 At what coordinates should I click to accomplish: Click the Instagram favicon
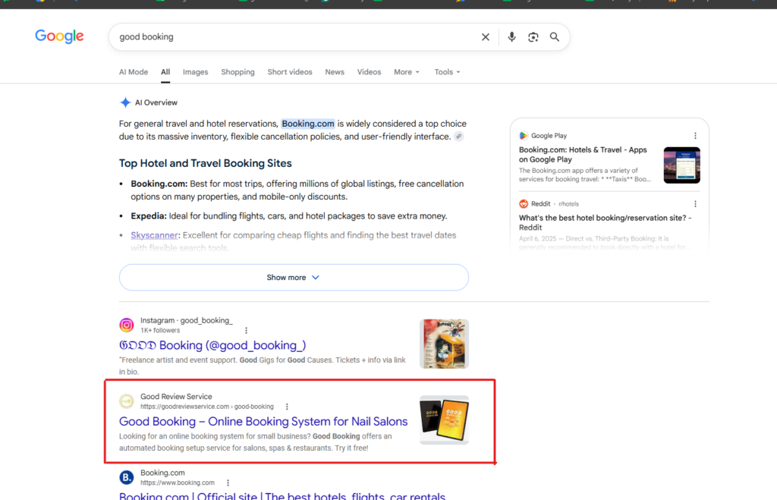pos(127,325)
